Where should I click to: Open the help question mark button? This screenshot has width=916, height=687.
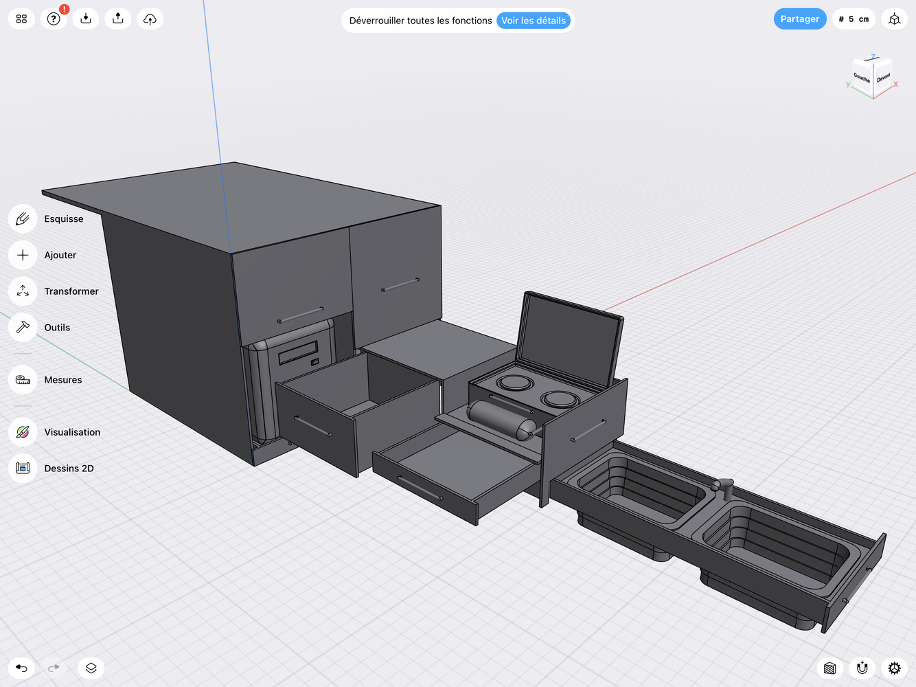click(54, 19)
